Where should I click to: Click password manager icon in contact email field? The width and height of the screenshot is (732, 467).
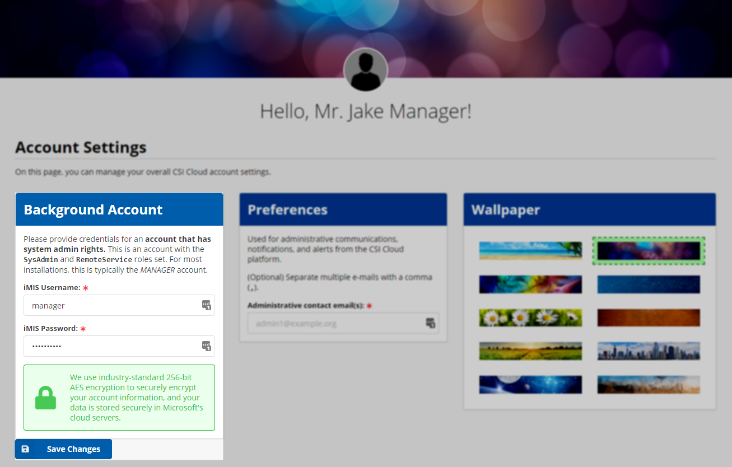coord(430,323)
